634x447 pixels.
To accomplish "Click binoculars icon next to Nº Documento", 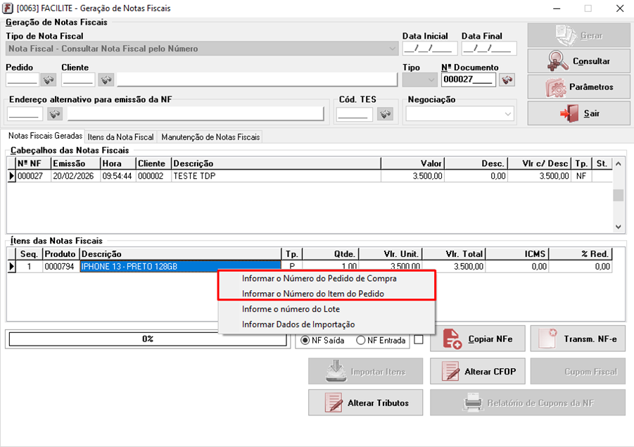I will coord(507,80).
